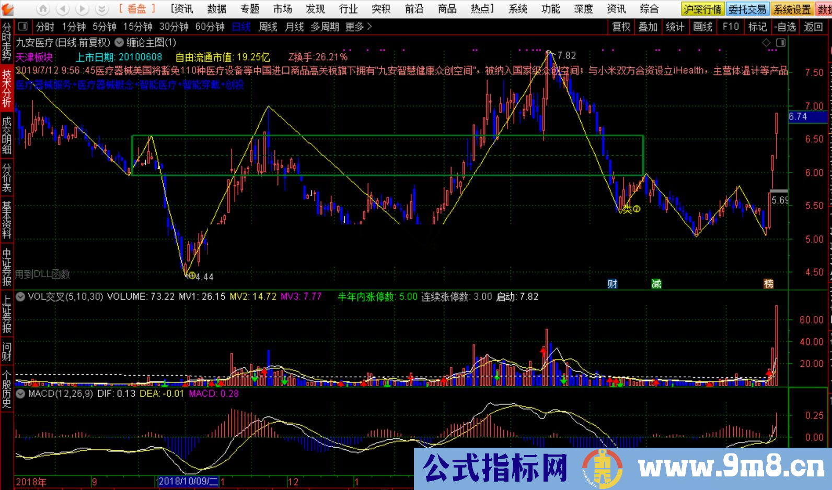832x490 pixels.
Task: Open the 行业 menu
Action: coord(349,9)
